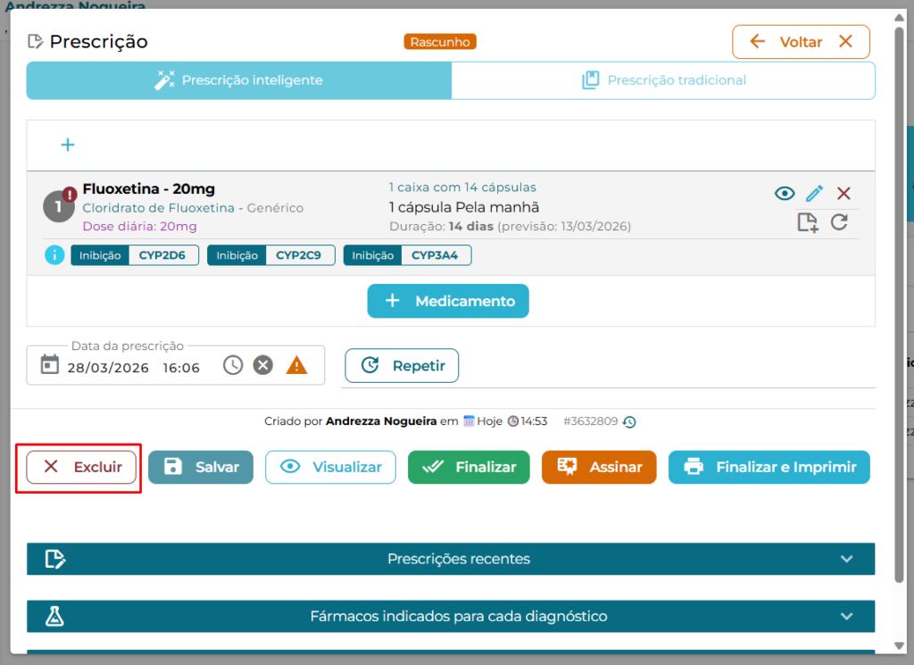Screen dimensions: 914x665
Task: Click the add-document icon for Fluoxetina
Action: point(808,222)
